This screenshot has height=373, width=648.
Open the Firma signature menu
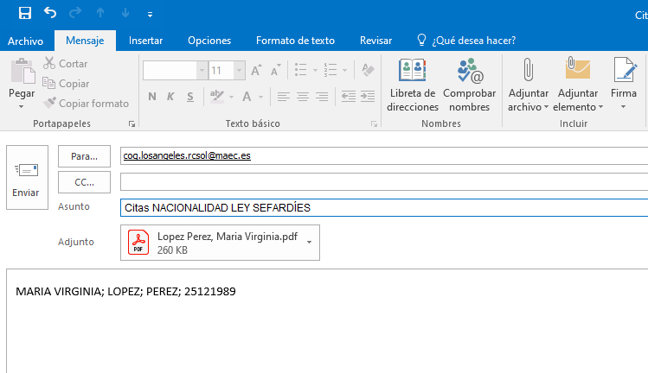pyautogui.click(x=624, y=85)
